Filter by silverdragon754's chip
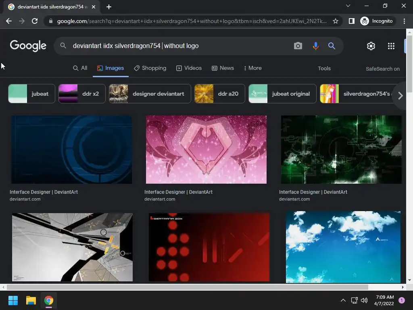 [x=357, y=94]
